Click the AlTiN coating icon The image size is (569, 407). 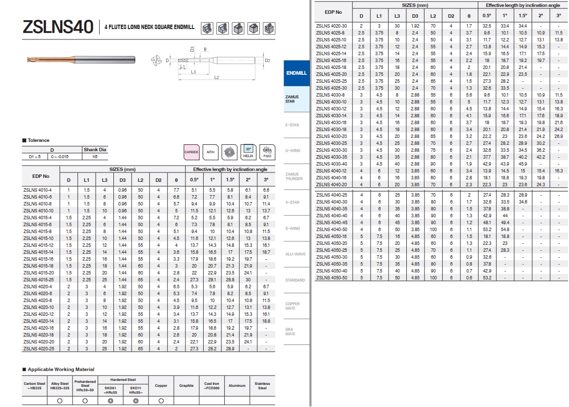pos(211,152)
